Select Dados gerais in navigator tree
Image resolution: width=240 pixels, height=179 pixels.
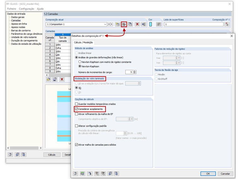(18, 17)
